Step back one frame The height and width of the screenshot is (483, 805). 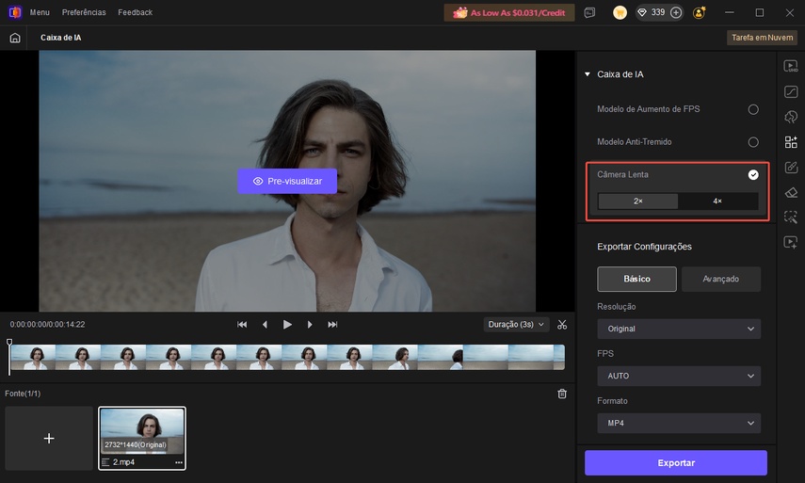[x=265, y=325]
